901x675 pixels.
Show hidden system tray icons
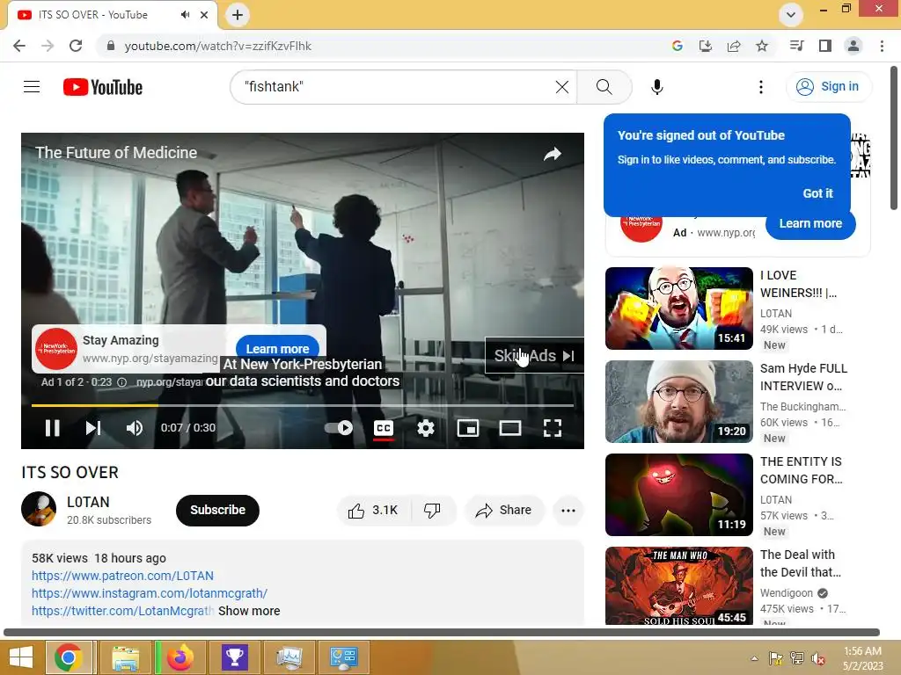coord(754,658)
